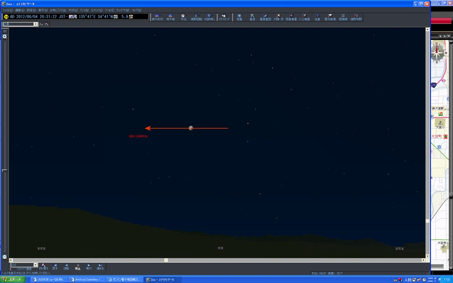This screenshot has width=453, height=283.
Task: Toggle the 視野写野 (field of view) icon
Action: (356, 17)
